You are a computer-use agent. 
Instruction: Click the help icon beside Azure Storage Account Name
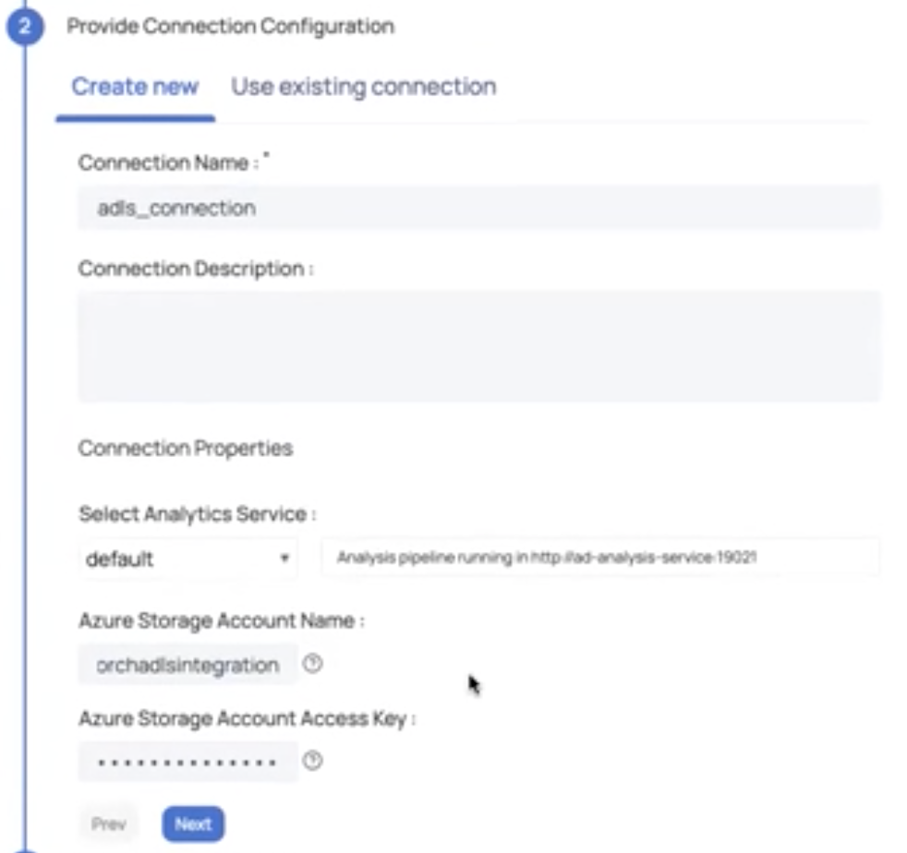tap(313, 663)
